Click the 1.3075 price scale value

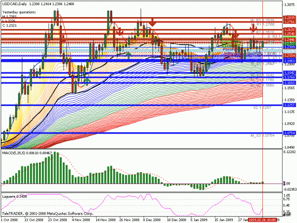click(289, 5)
